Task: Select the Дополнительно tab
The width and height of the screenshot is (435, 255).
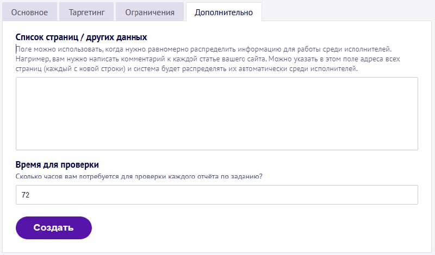Action: click(223, 12)
